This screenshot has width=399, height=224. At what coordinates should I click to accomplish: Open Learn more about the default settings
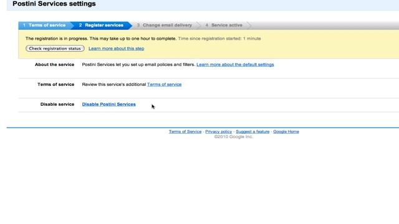(235, 65)
